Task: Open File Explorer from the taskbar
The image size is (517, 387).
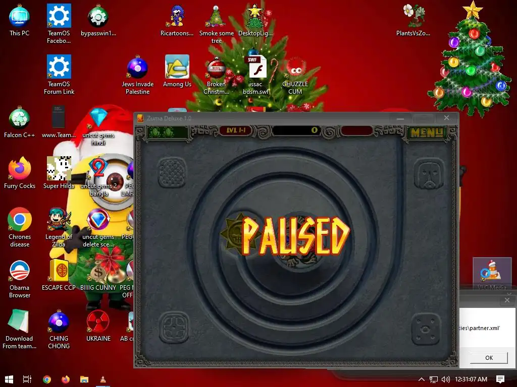Action: [84, 379]
